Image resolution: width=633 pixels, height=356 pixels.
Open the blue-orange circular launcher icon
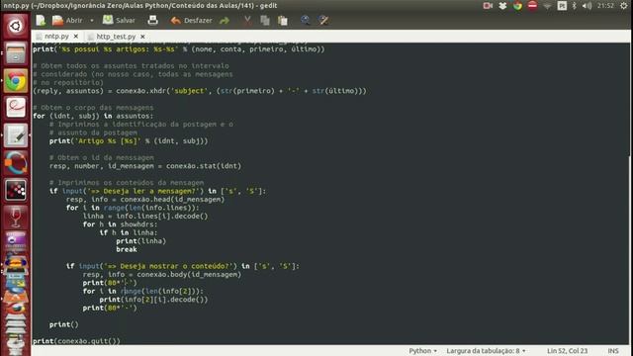16,162
